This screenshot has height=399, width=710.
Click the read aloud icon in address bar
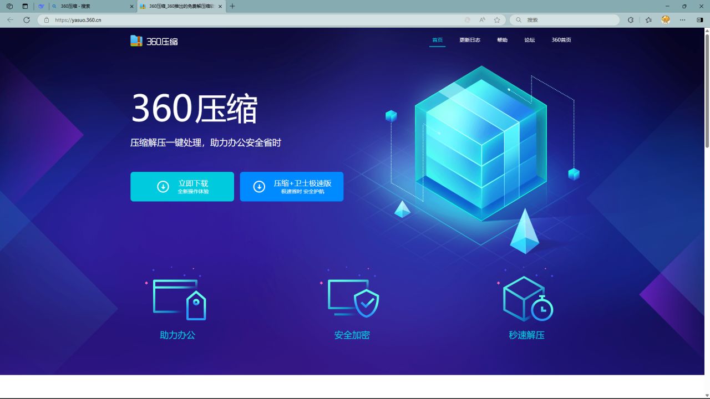point(482,20)
